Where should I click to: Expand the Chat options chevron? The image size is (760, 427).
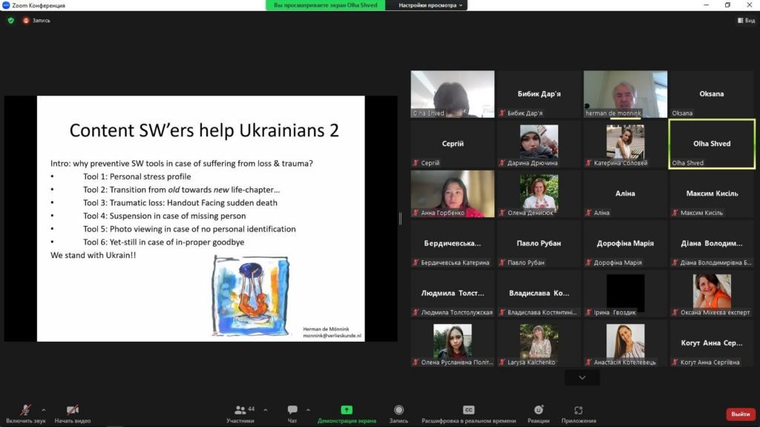pyautogui.click(x=308, y=409)
